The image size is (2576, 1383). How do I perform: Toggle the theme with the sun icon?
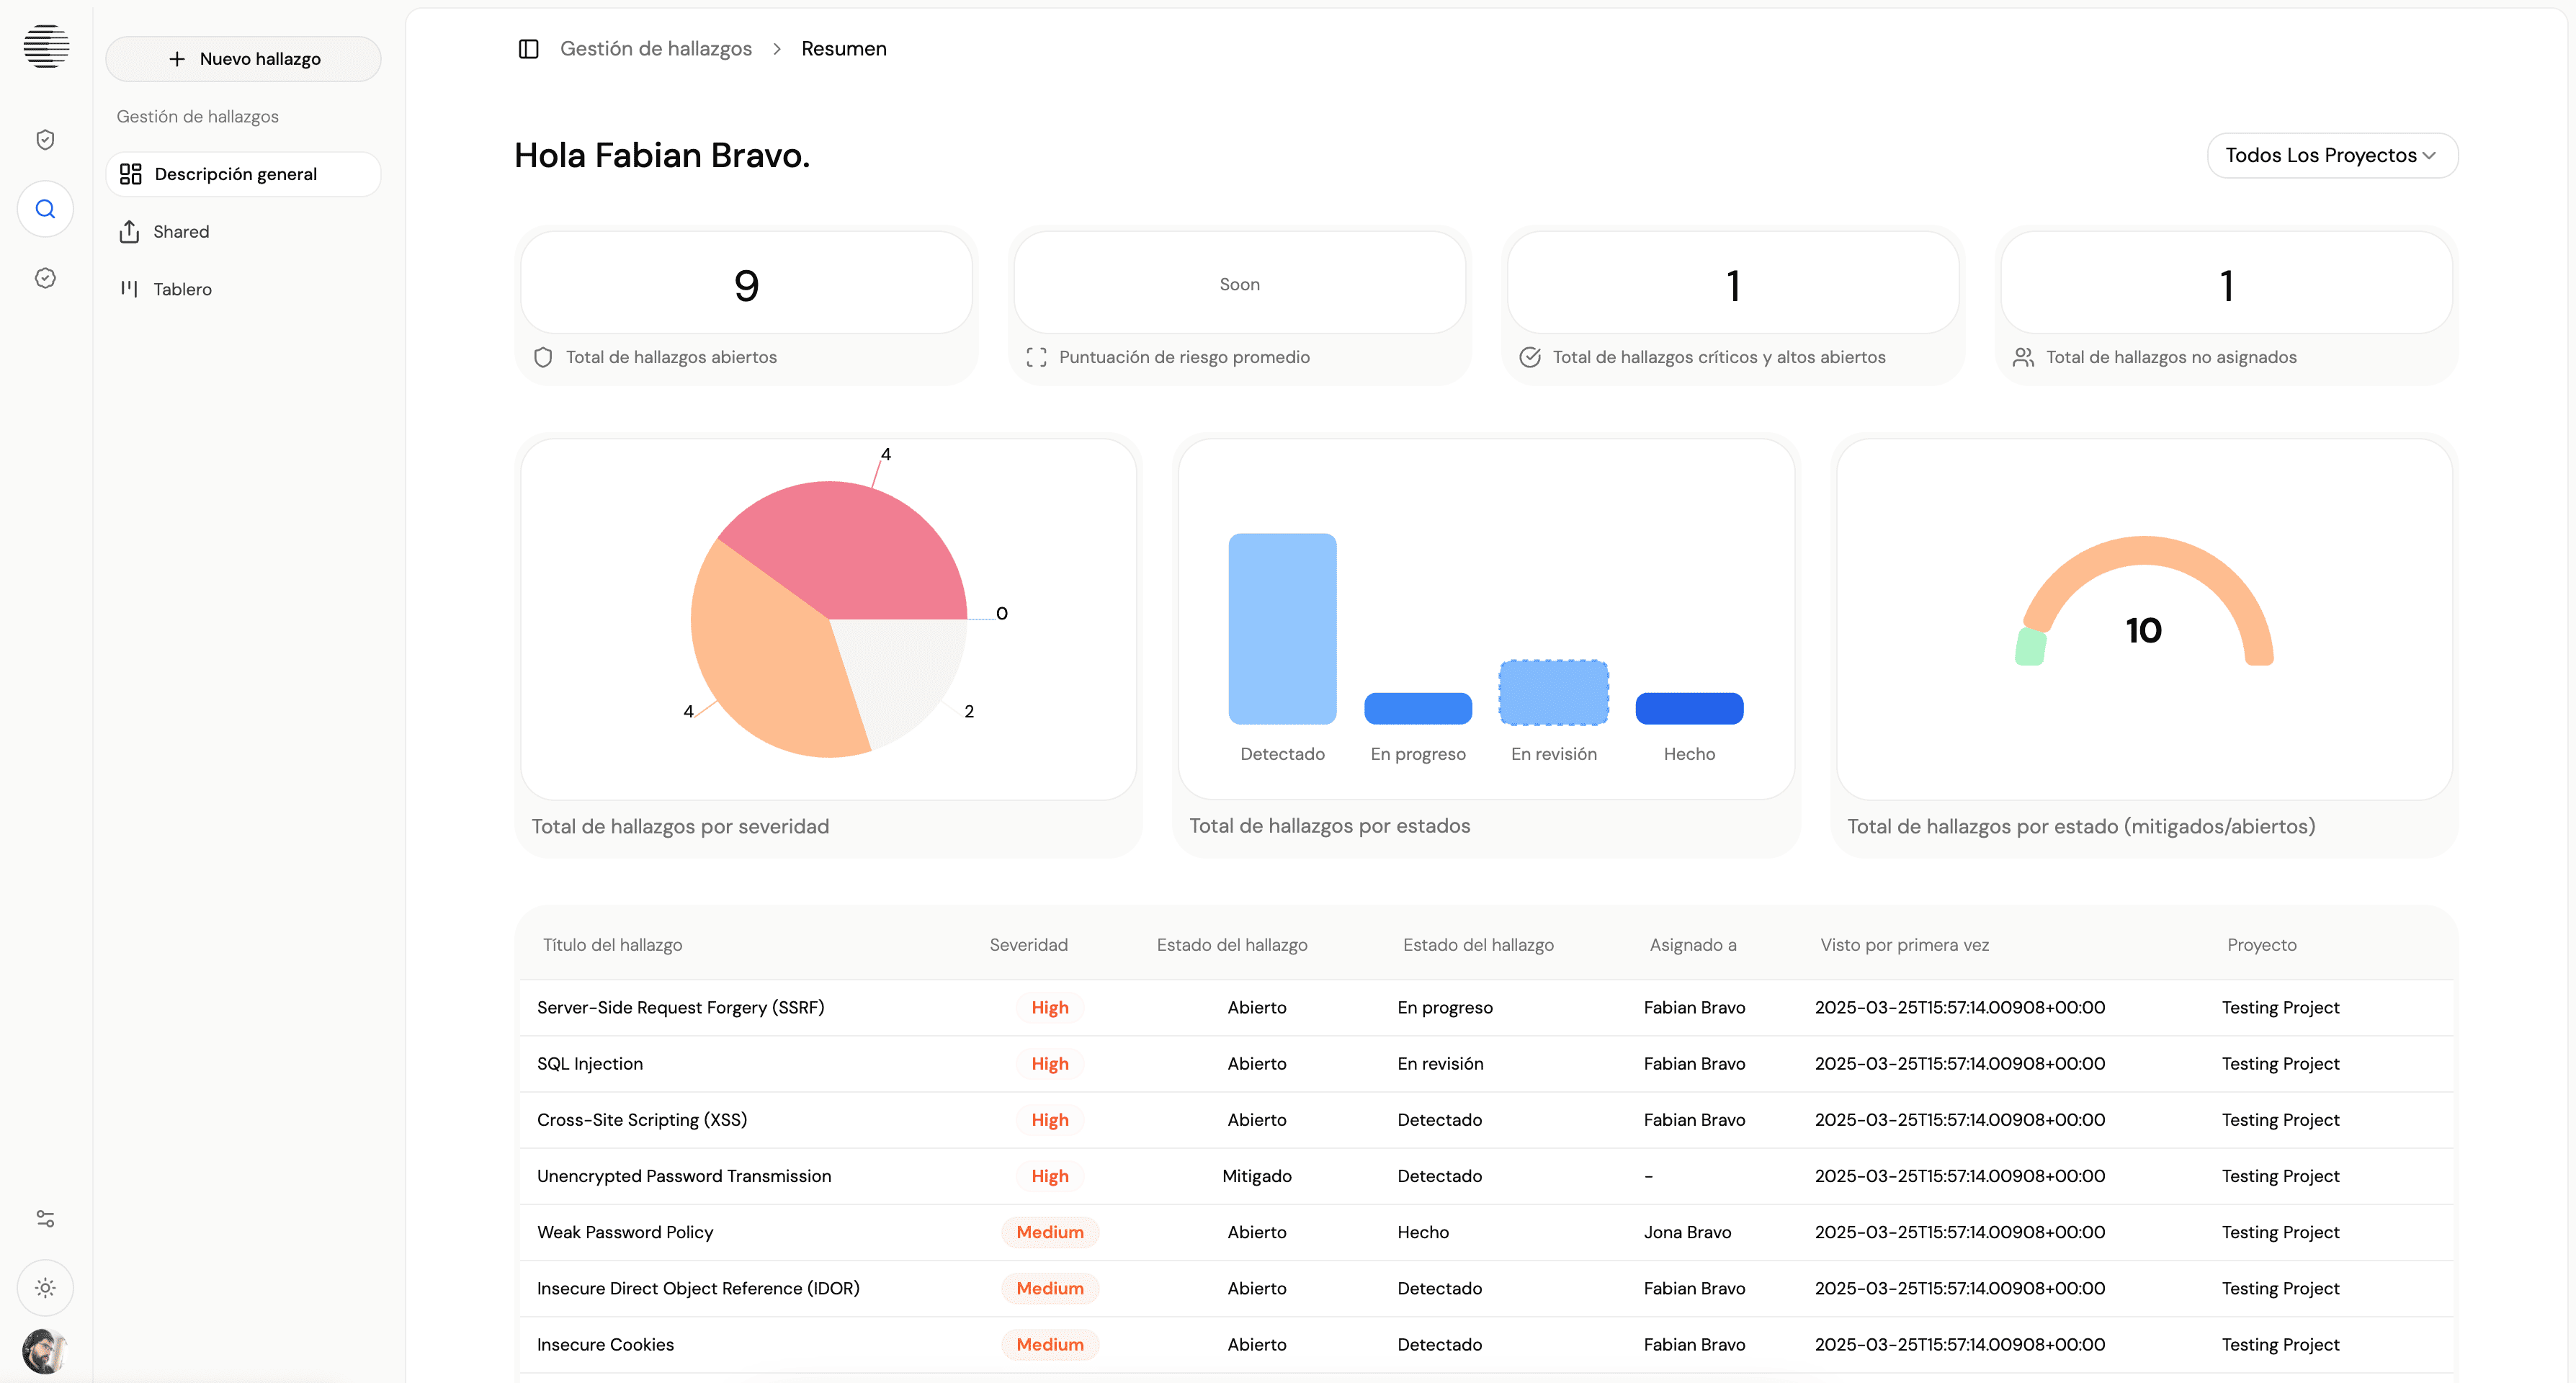tap(45, 1287)
